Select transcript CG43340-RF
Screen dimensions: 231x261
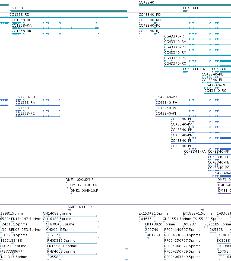click(x=175, y=36)
